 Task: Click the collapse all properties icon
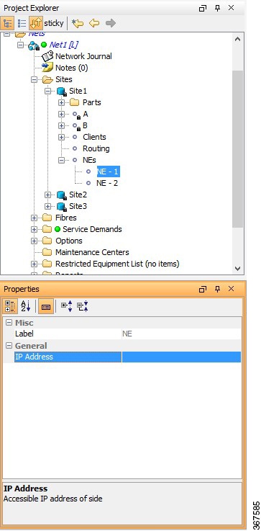coord(82,306)
